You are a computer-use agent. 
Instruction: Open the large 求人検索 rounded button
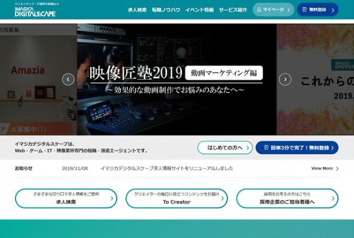pos(66,198)
